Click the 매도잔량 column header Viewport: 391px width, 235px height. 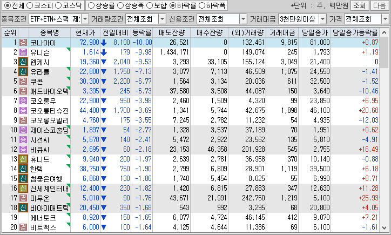[x=172, y=32]
